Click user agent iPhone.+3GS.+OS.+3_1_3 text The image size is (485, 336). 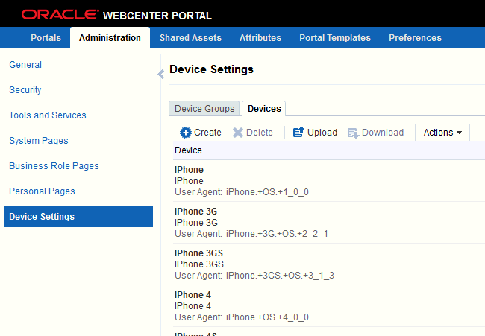pos(280,276)
